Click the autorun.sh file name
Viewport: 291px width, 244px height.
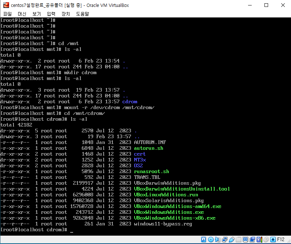149,148
